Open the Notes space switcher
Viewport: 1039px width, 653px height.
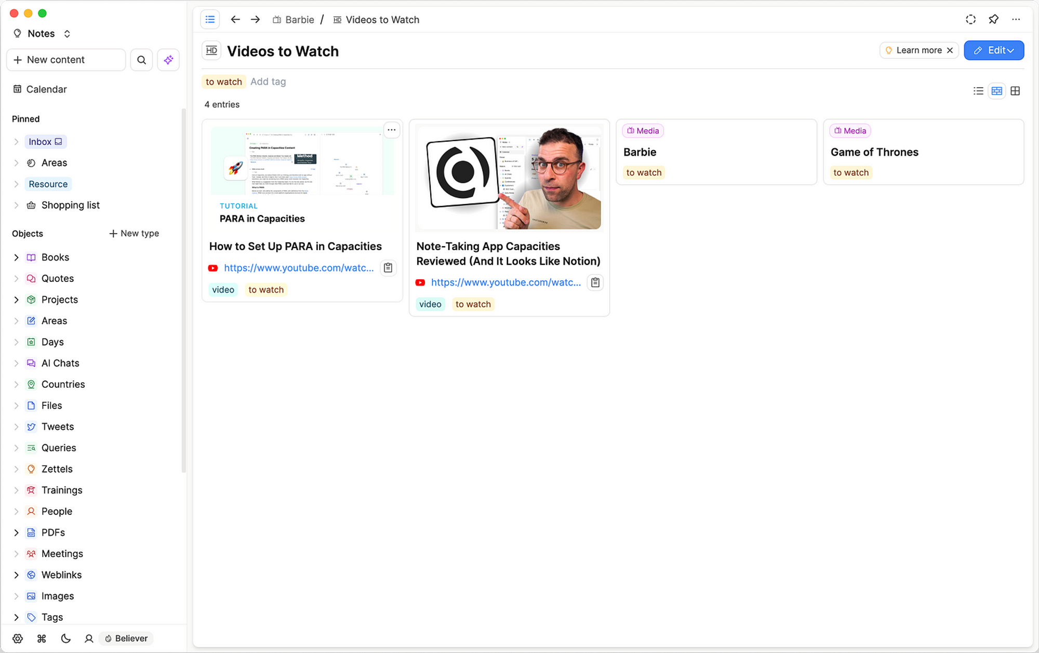tap(42, 34)
